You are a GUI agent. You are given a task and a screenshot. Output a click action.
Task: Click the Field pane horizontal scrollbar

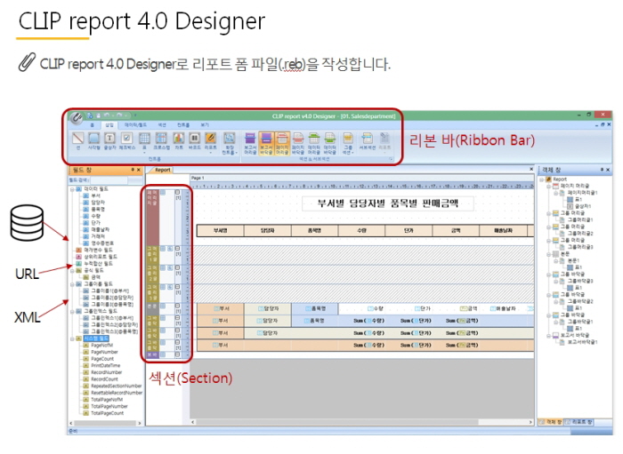point(105,424)
